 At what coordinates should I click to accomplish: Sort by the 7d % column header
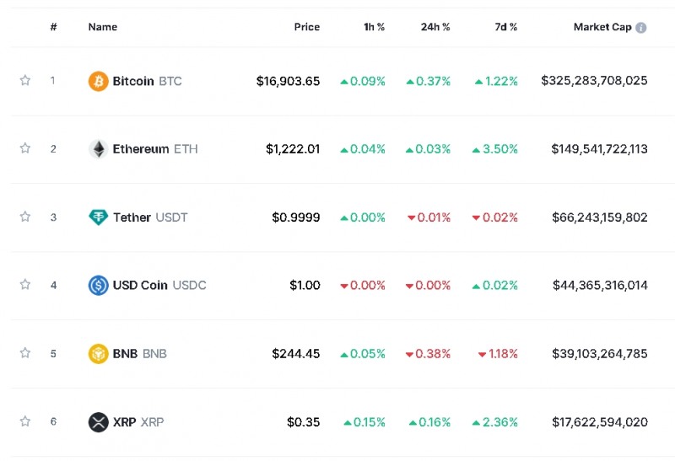pos(506,27)
